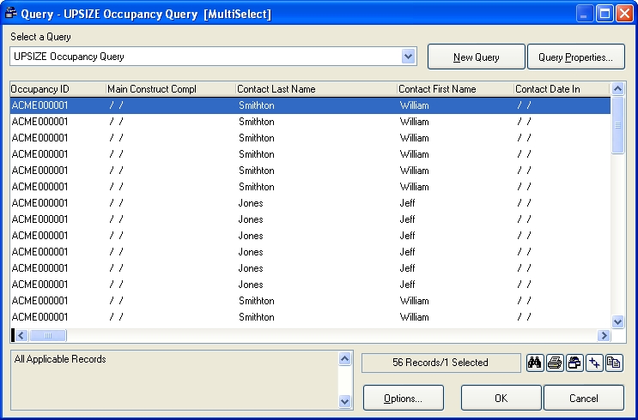Click the title bar application icon
Screen dimensions: 638x420
tap(12, 14)
